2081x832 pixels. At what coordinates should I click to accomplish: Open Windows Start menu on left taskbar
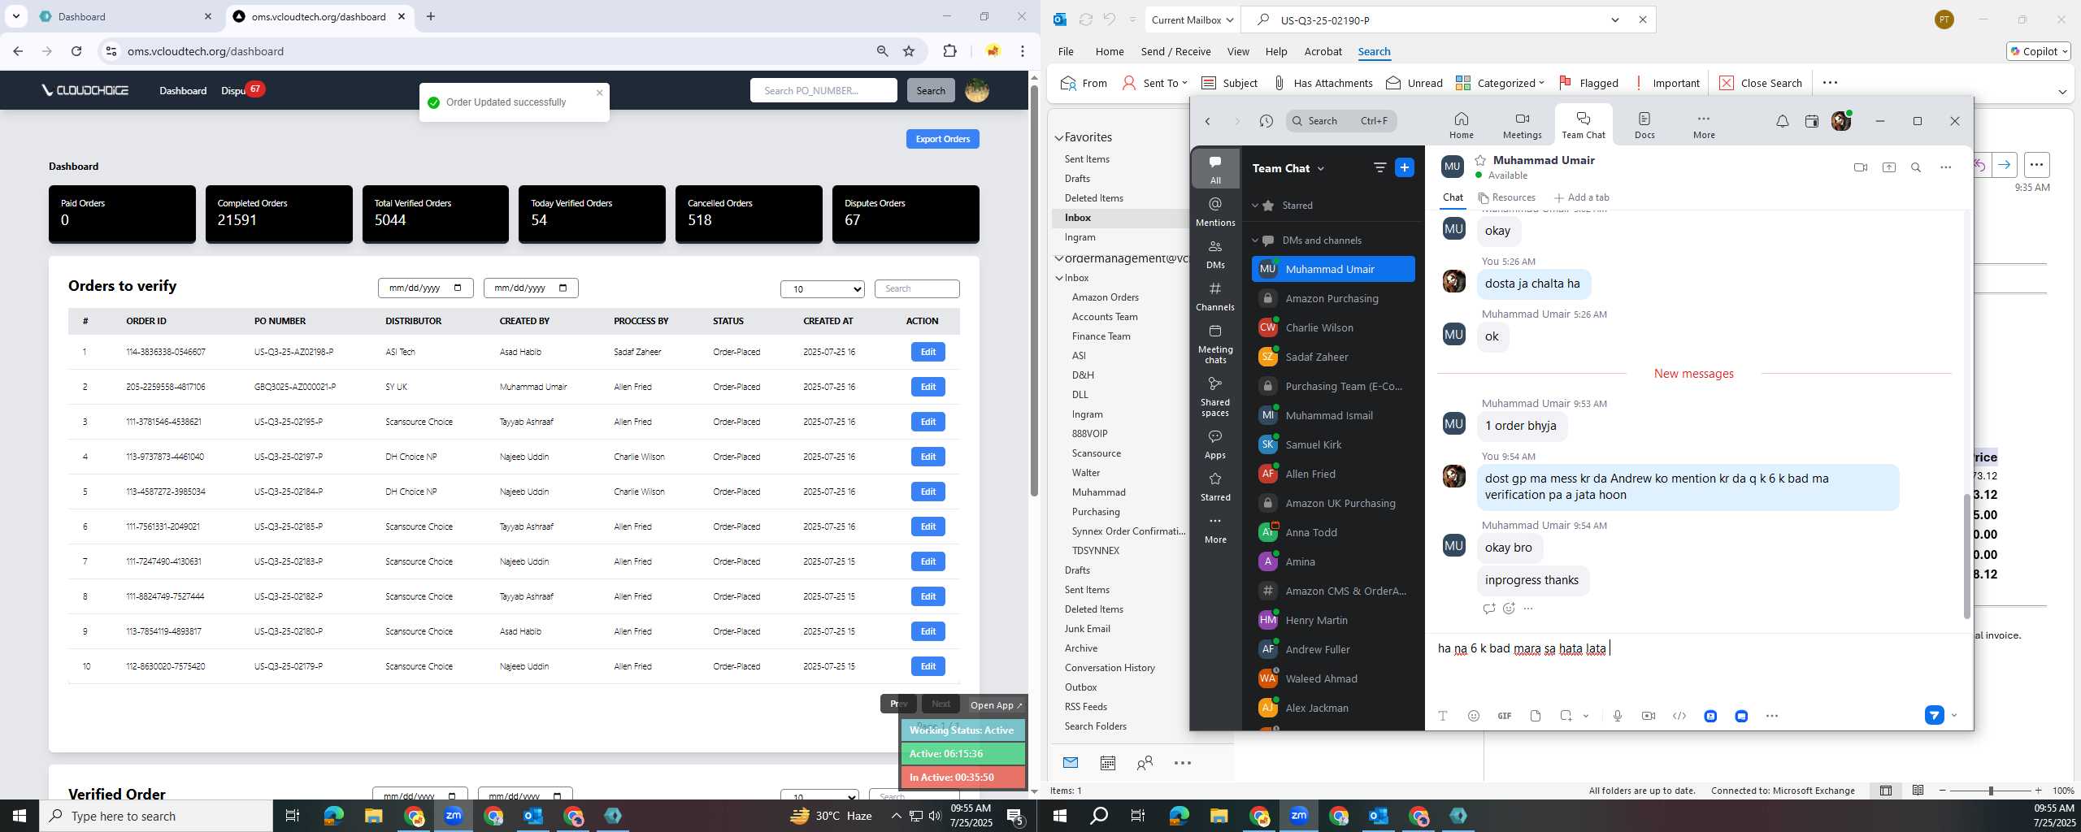(x=20, y=816)
